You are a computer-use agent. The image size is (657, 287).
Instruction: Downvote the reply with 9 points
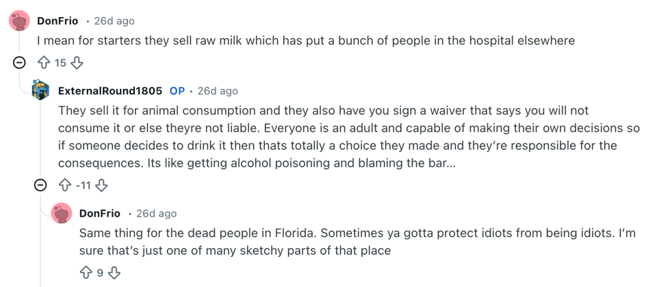click(x=114, y=273)
